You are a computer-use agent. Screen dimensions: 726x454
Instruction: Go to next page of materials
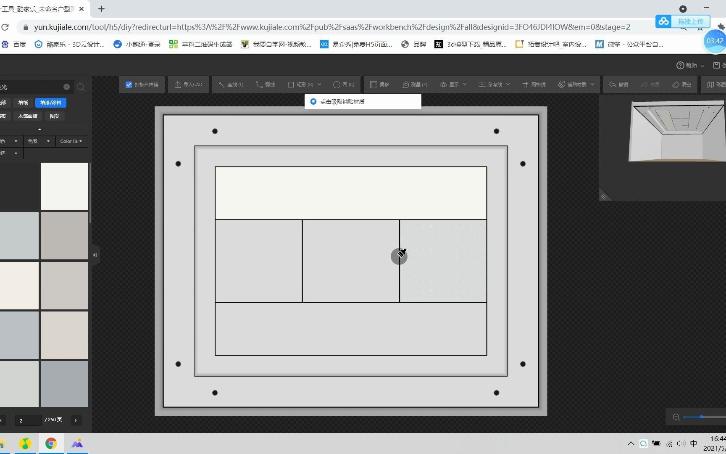(76, 420)
